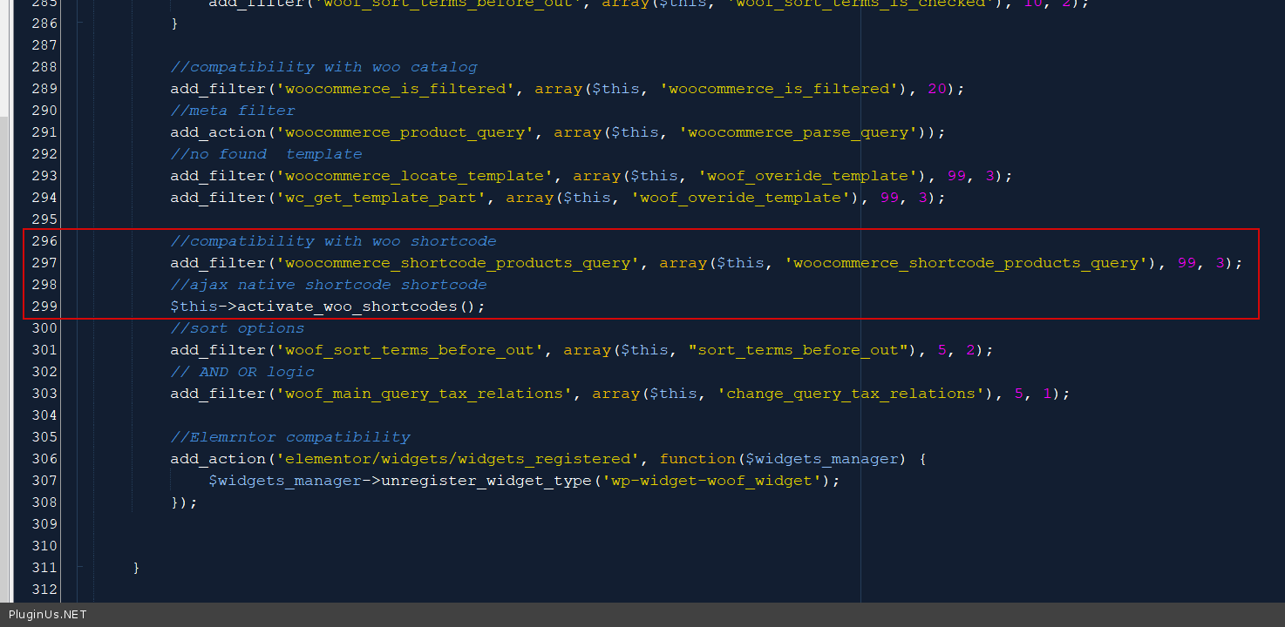Click the '//Elemrntor compatibility' comment
The image size is (1285, 627).
(x=290, y=437)
